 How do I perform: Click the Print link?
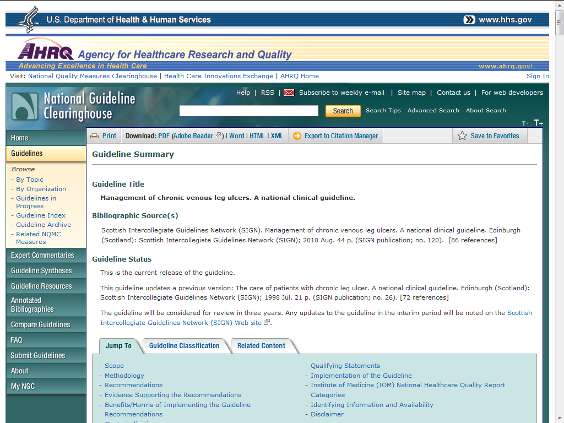pos(109,136)
